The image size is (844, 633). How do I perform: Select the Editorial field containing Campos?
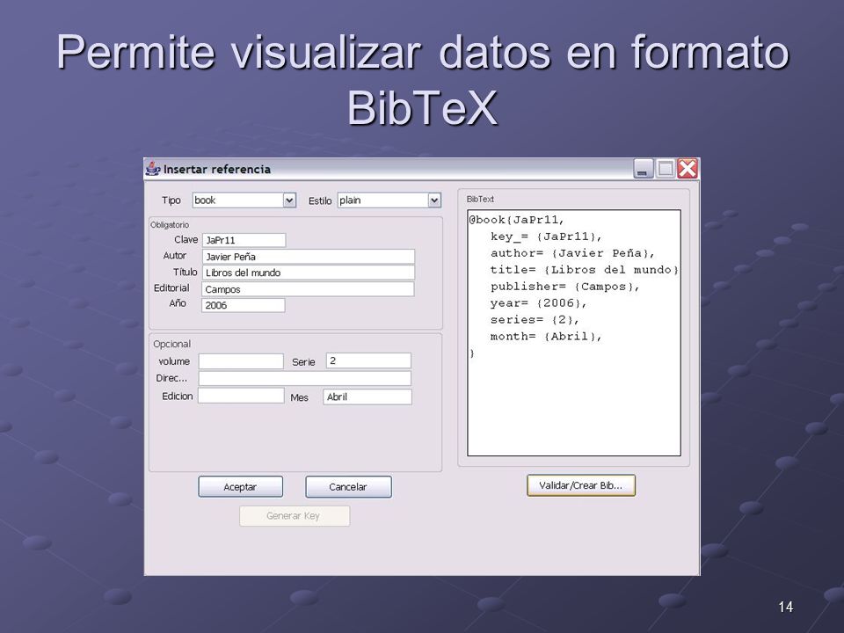(x=308, y=289)
